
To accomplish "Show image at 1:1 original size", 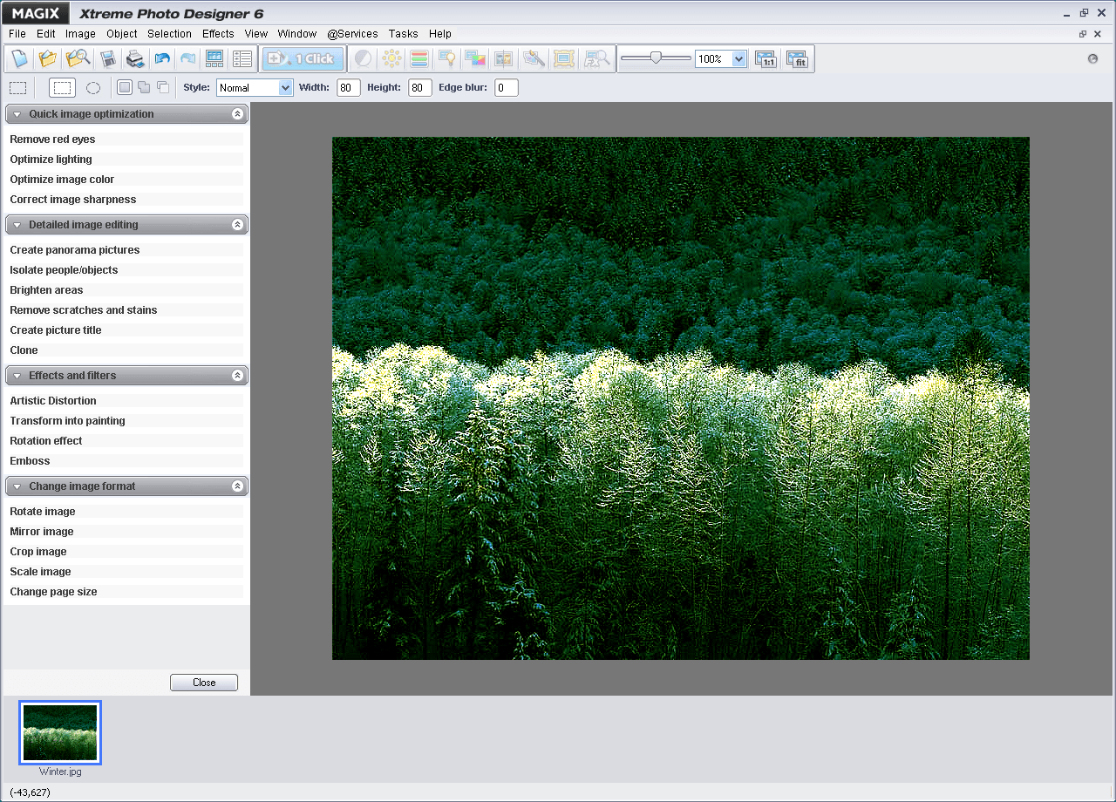I will pyautogui.click(x=766, y=58).
